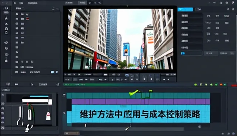The height and width of the screenshot is (136, 237).
Task: Switch to the tab beside the blue properties tab
Action: click(198, 9)
